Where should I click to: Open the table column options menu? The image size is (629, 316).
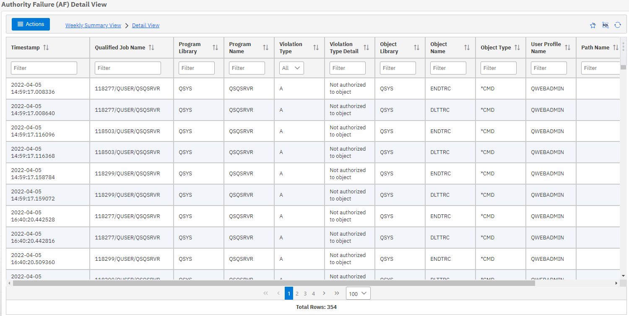click(x=623, y=46)
